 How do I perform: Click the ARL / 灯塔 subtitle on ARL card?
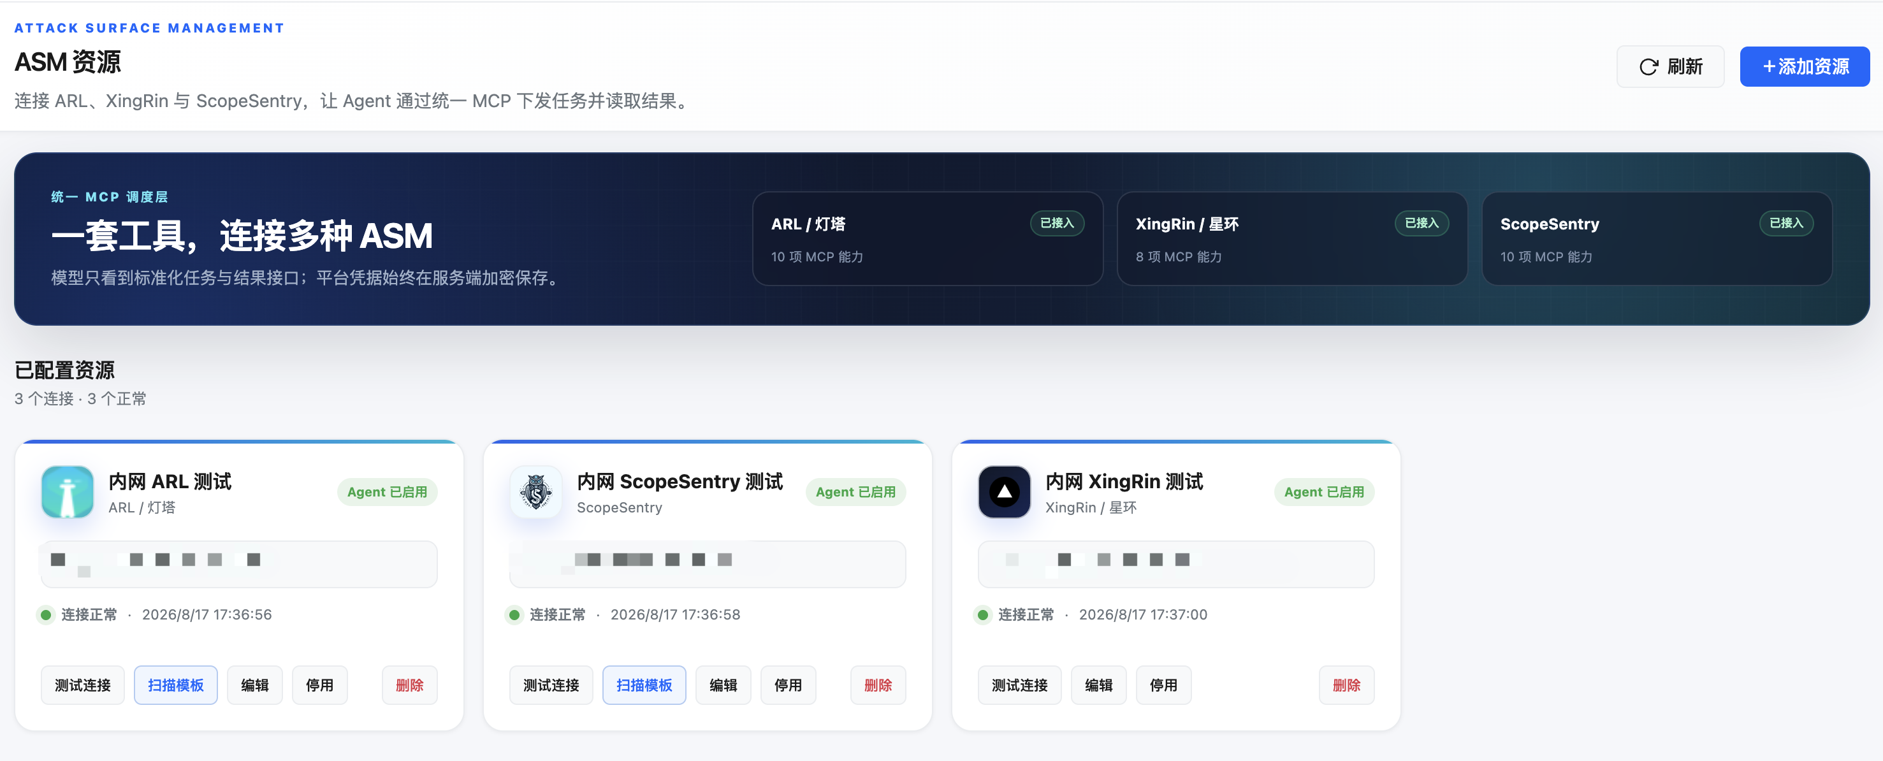tap(142, 507)
